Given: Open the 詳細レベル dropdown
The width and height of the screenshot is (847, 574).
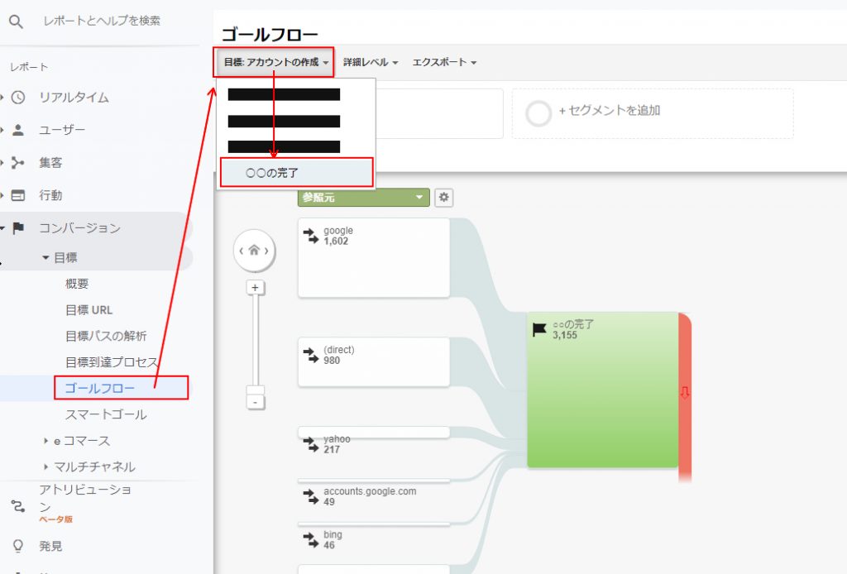Looking at the screenshot, I should point(371,62).
